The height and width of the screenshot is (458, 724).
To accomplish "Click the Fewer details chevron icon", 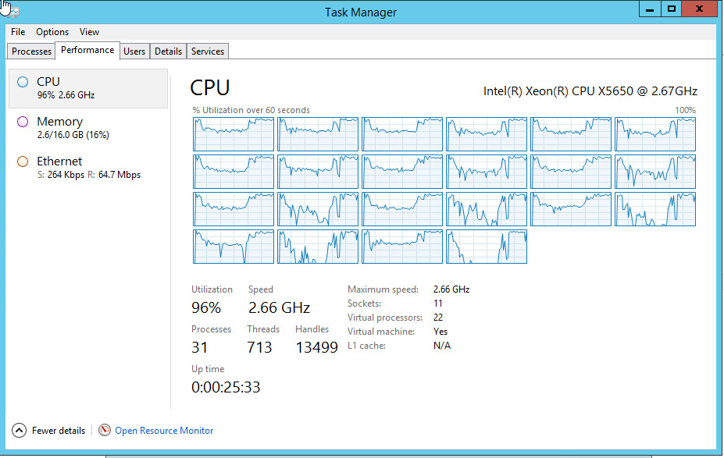I will 19,431.
